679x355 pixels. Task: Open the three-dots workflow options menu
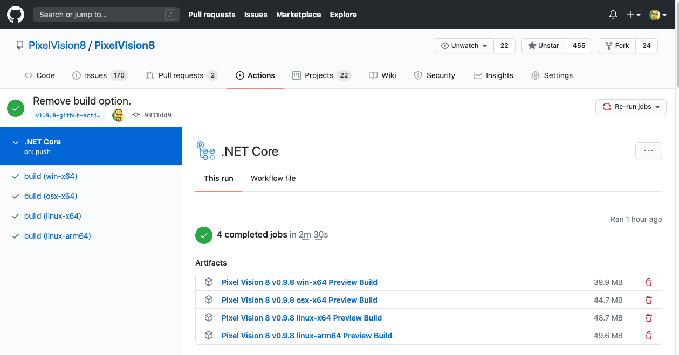pyautogui.click(x=648, y=151)
